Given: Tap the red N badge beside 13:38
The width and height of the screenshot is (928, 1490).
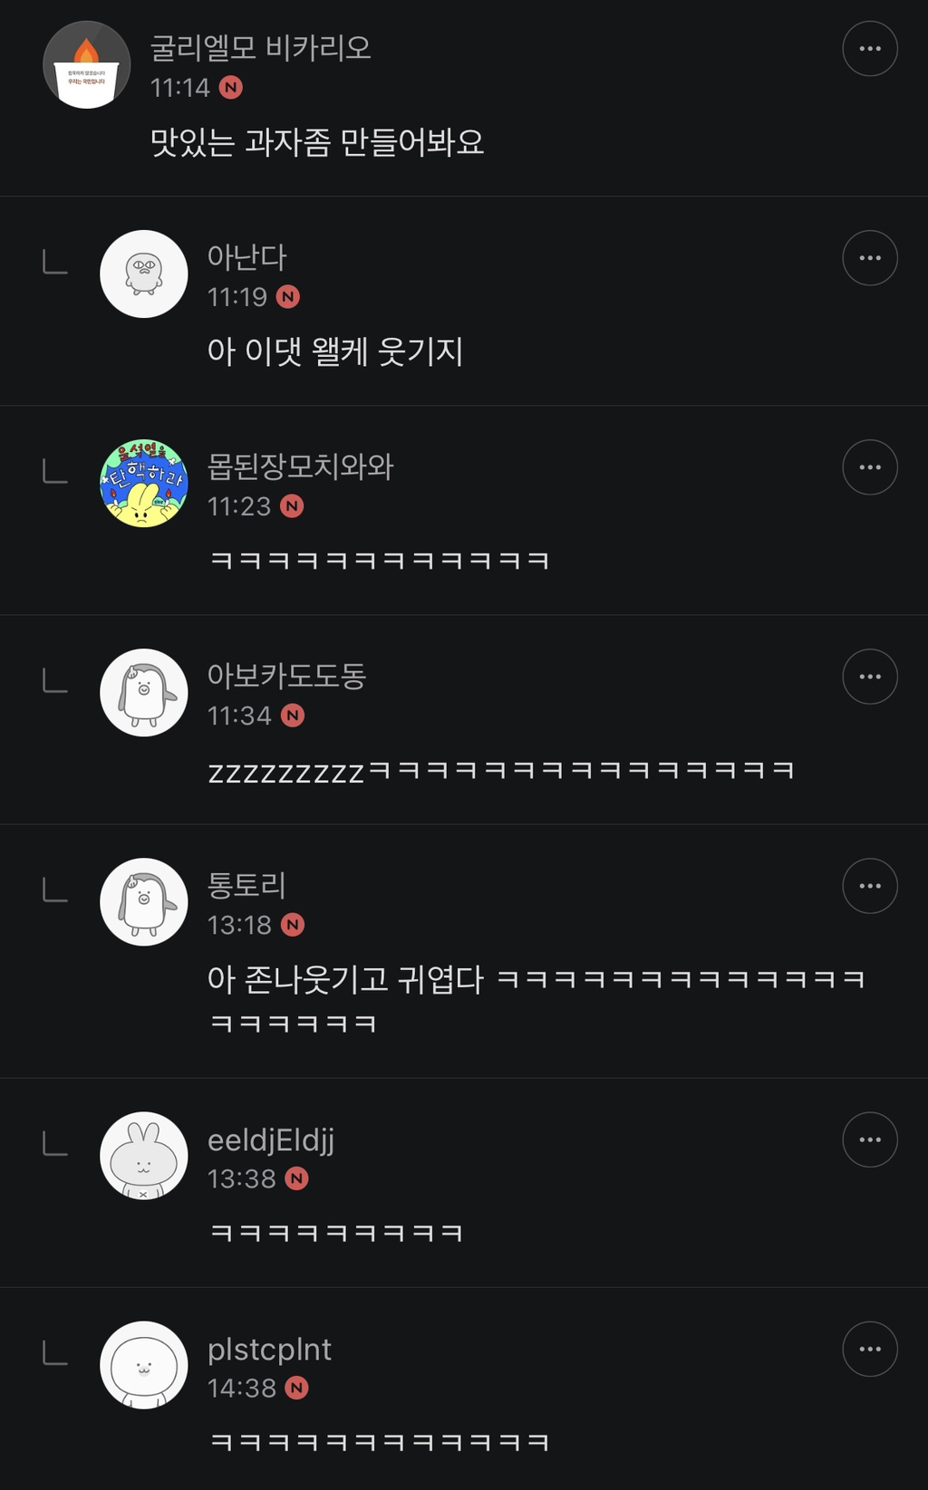Looking at the screenshot, I should tap(296, 1178).
